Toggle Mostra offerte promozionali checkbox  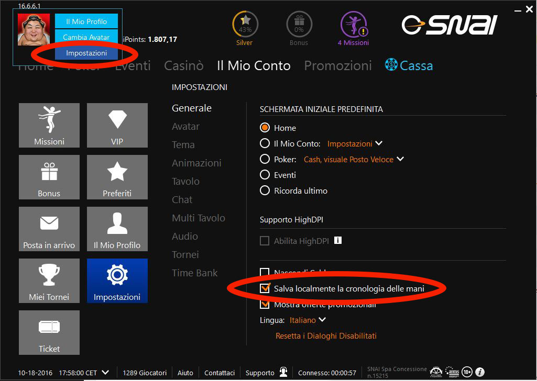265,304
